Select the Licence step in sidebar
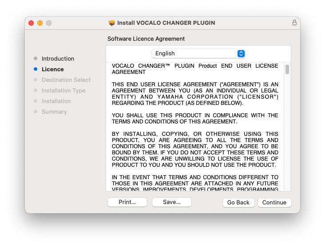 tap(53, 69)
